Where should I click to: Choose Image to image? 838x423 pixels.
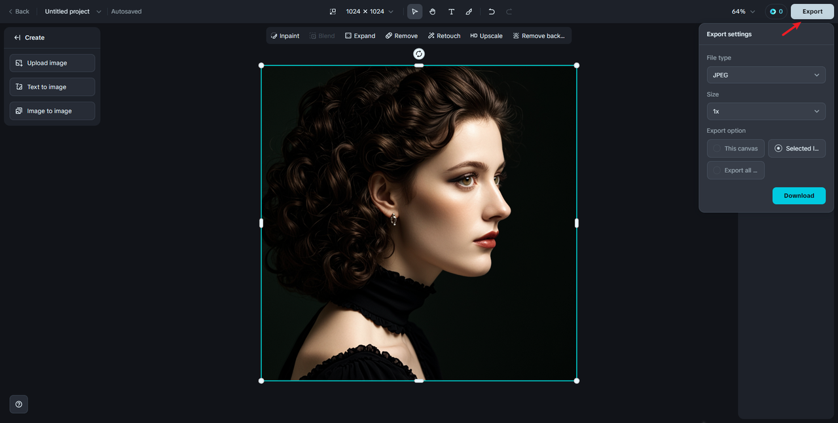coord(52,111)
